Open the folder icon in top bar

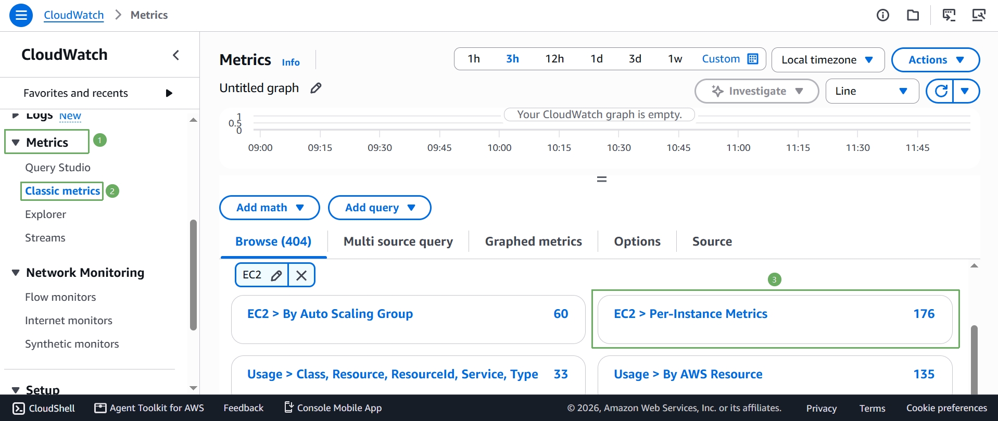click(913, 15)
